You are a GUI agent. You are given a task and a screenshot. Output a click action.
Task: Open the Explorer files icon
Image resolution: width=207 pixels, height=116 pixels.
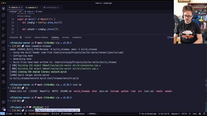[4, 15]
